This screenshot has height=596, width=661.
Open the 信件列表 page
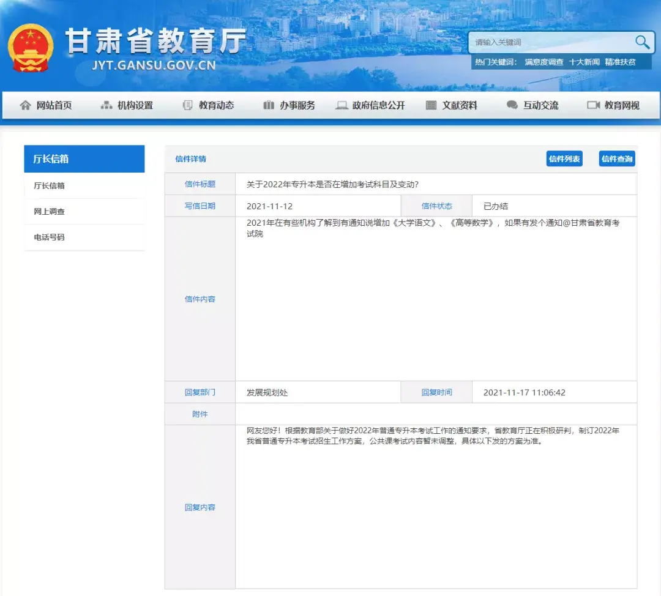[564, 158]
